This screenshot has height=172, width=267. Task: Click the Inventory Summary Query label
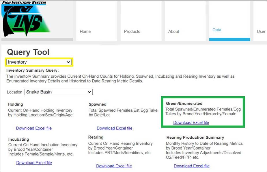click(32, 70)
